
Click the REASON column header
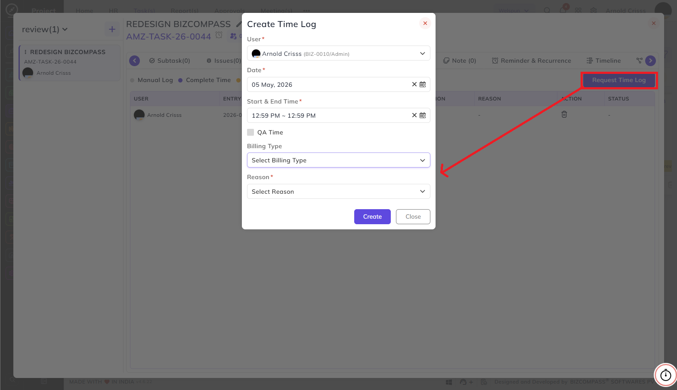click(x=489, y=99)
